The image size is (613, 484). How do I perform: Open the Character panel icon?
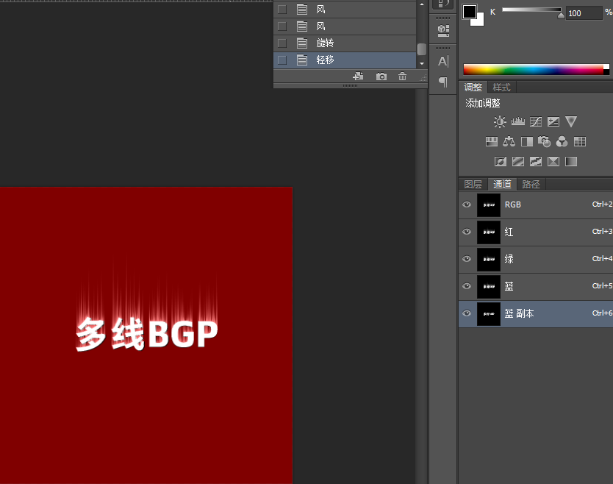443,61
